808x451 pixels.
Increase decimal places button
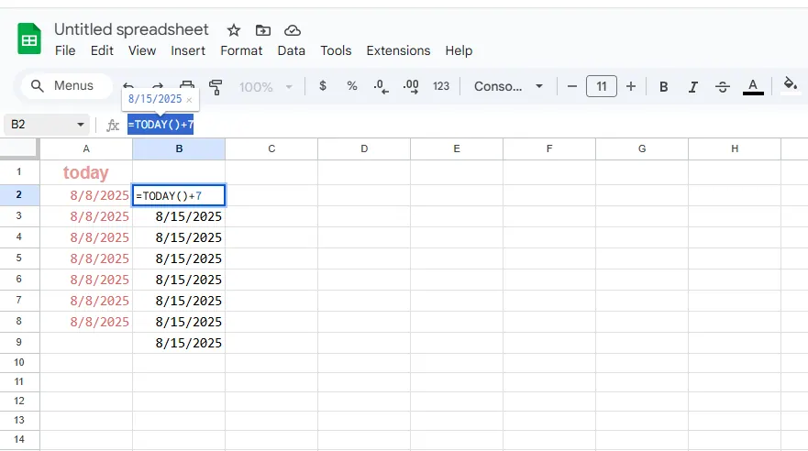click(x=411, y=86)
